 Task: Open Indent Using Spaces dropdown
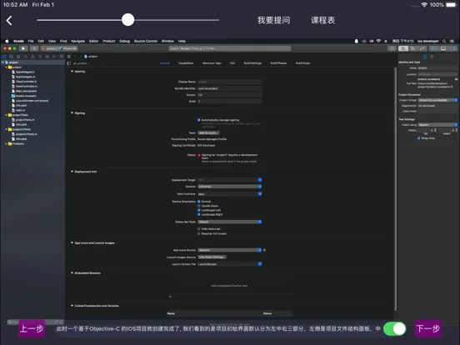click(437, 125)
